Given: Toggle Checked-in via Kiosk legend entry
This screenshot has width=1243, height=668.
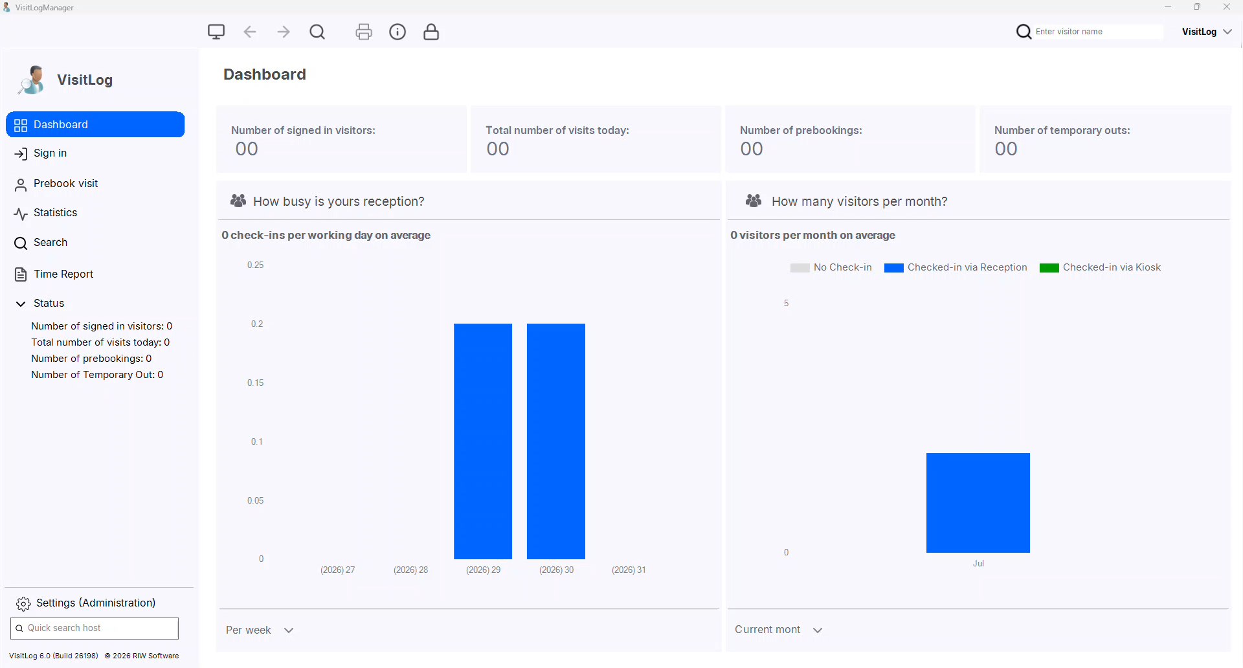Looking at the screenshot, I should [1100, 267].
